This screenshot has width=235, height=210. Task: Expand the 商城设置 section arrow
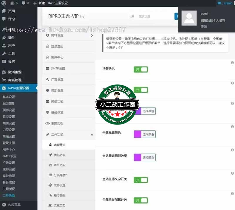click(x=92, y=35)
